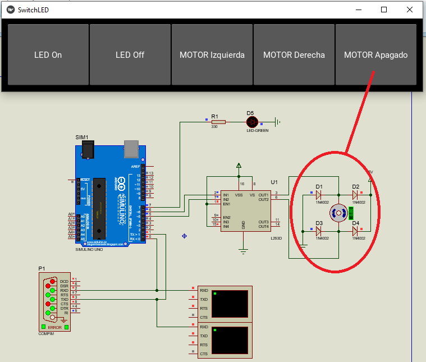Click the U1 reference label
This screenshot has width=426, height=362.
point(274,182)
